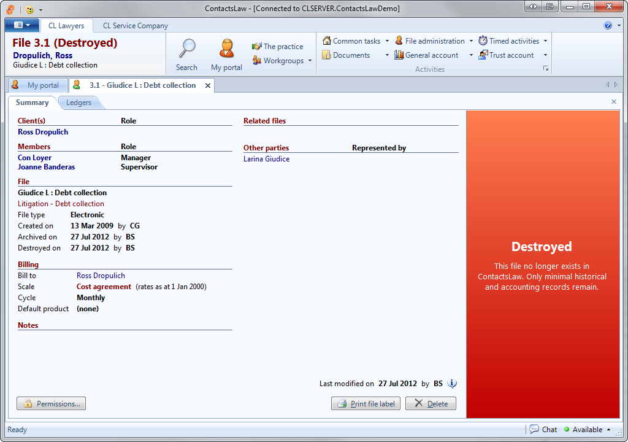Click the Supervisor role text
The width and height of the screenshot is (628, 442).
139,167
